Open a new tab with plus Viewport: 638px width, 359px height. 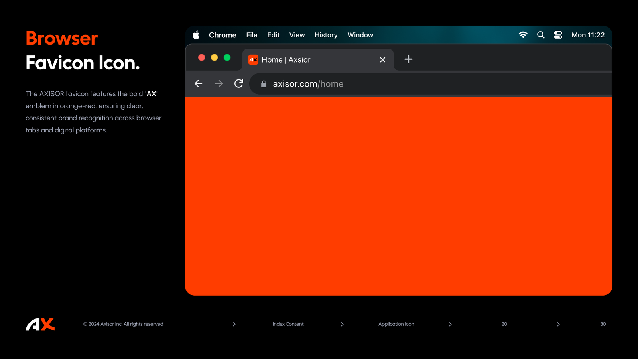tap(408, 59)
